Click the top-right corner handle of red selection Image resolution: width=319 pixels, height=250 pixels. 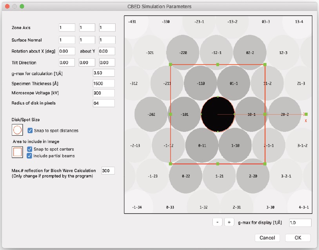tap(265, 64)
